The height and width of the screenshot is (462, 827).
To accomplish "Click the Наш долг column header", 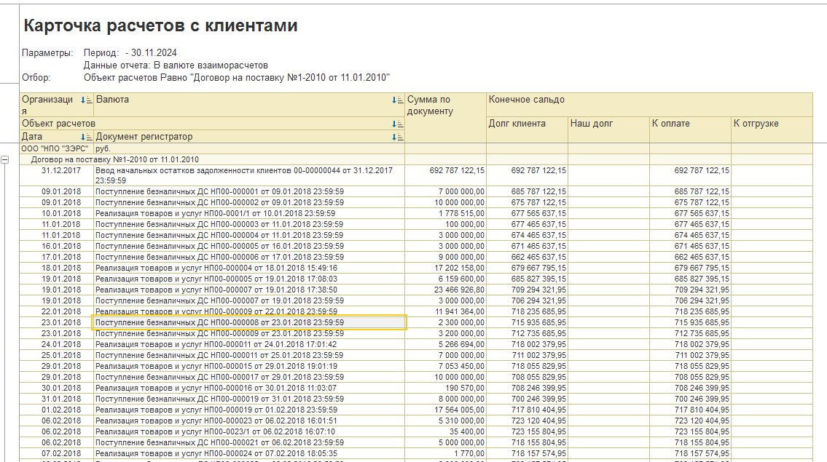I will [592, 124].
